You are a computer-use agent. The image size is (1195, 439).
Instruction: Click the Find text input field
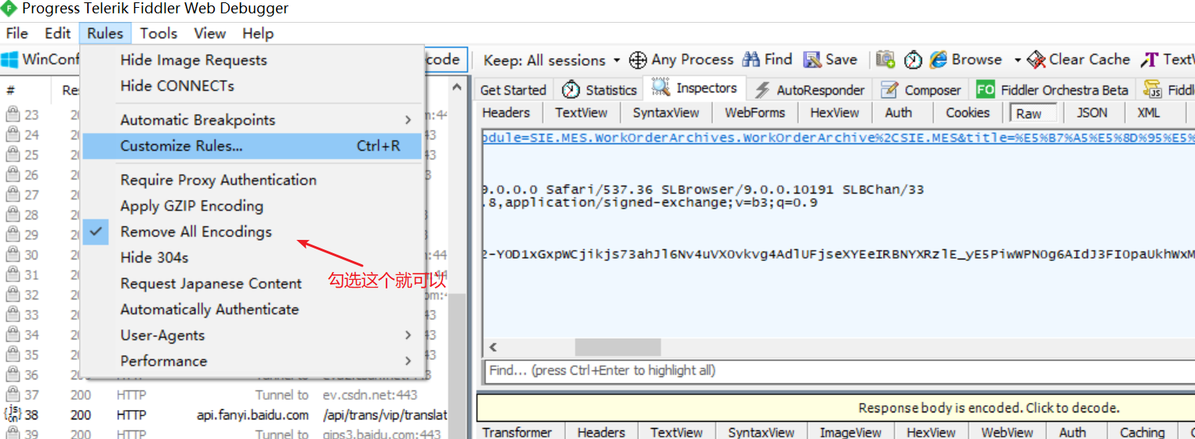(839, 370)
